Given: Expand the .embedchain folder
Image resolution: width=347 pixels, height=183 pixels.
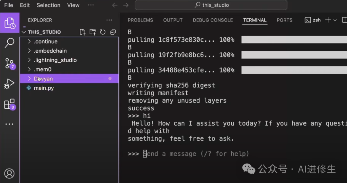Looking at the screenshot, I should coord(69,51).
